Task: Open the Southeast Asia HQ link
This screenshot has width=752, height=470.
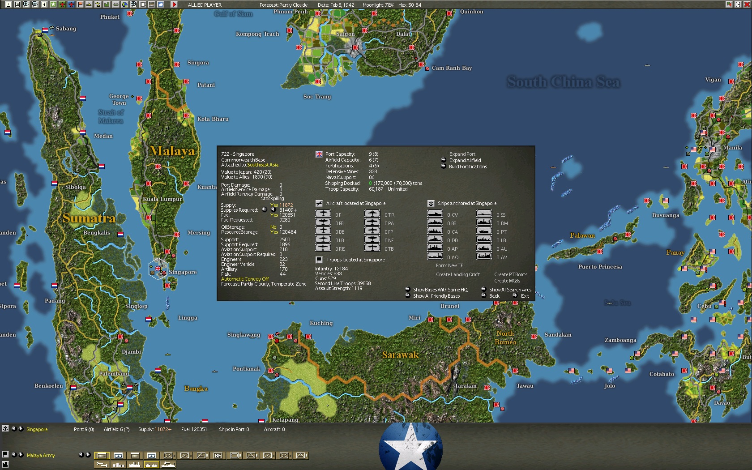Action: tap(263, 165)
